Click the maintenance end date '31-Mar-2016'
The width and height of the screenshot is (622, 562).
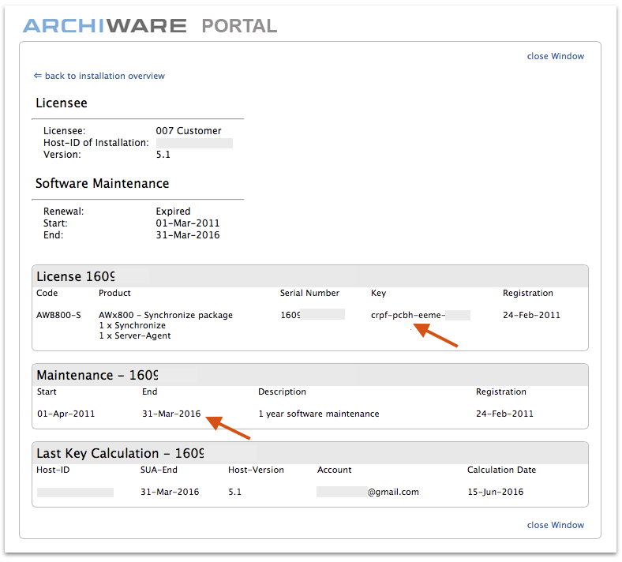pos(171,414)
